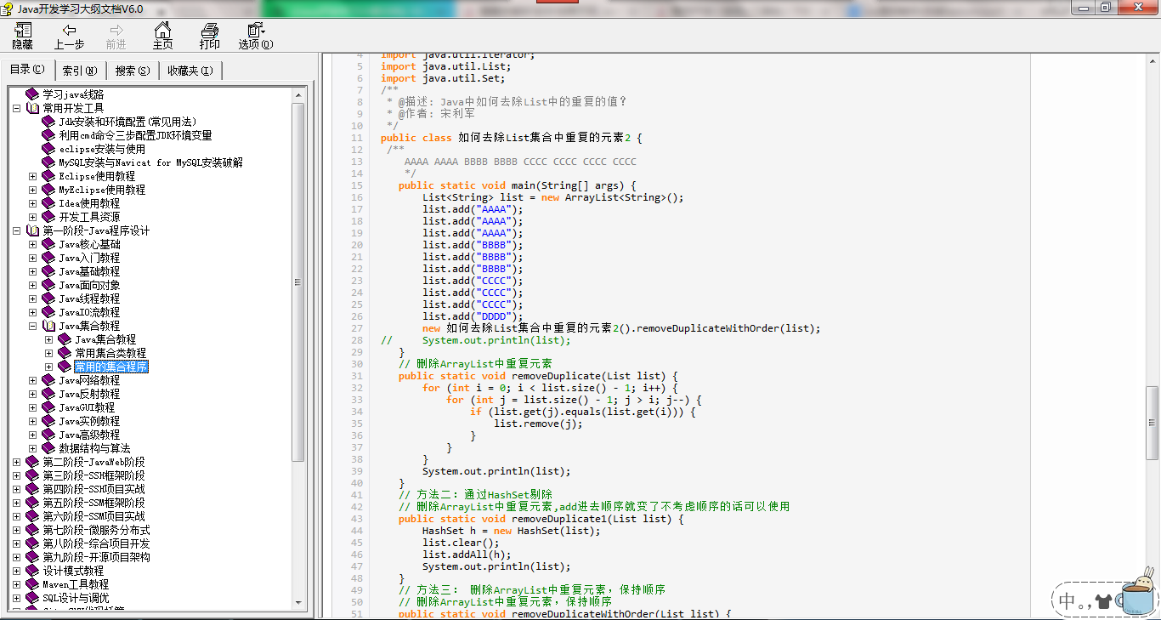The width and height of the screenshot is (1161, 620).
Task: Open 第九阶段-开源项目架构 tree item
Action: point(96,557)
